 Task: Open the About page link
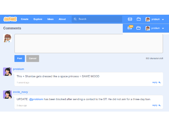pyautogui.click(x=62, y=19)
